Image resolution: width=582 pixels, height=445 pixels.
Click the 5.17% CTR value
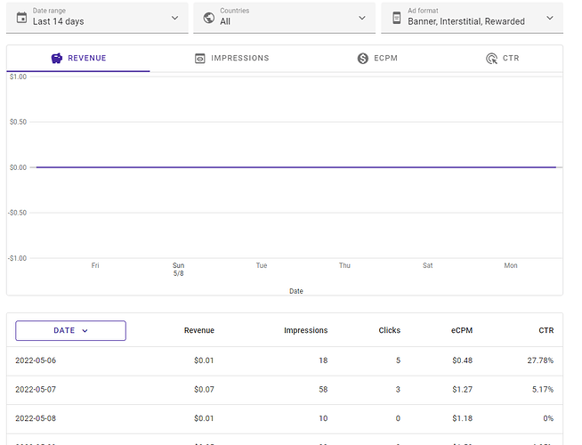(x=543, y=389)
